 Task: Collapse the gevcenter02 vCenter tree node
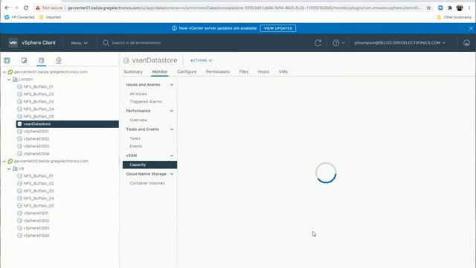(x=4, y=161)
